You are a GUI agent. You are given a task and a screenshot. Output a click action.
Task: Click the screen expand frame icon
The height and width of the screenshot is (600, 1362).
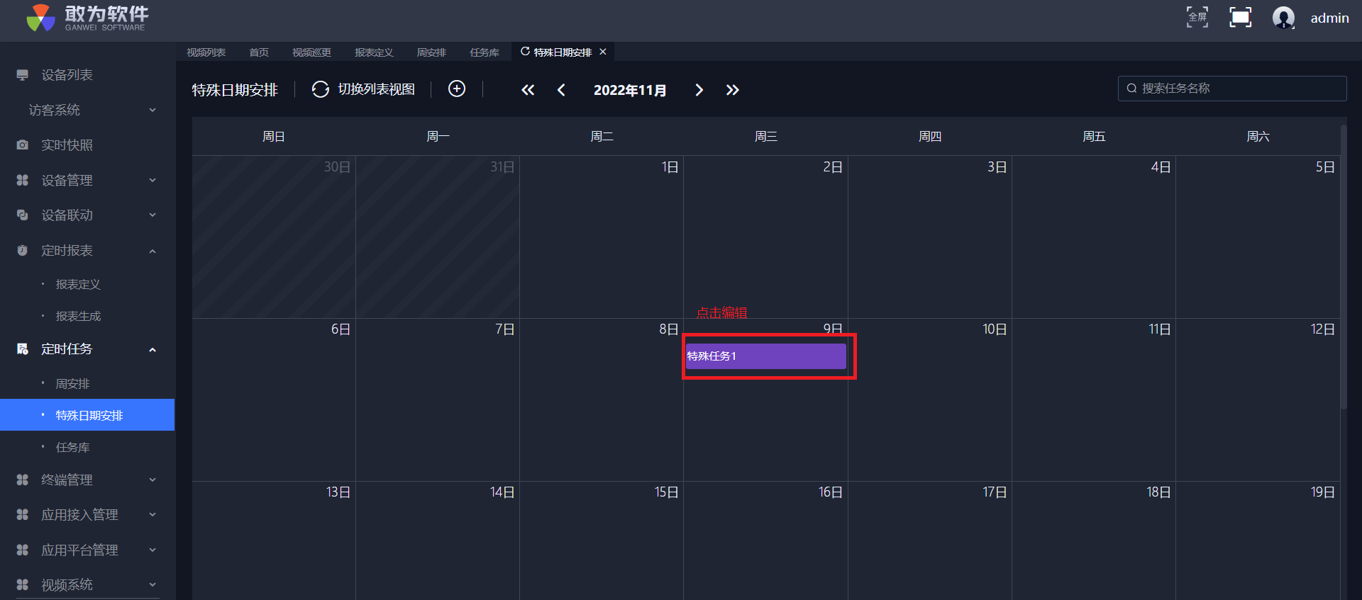coord(1240,17)
